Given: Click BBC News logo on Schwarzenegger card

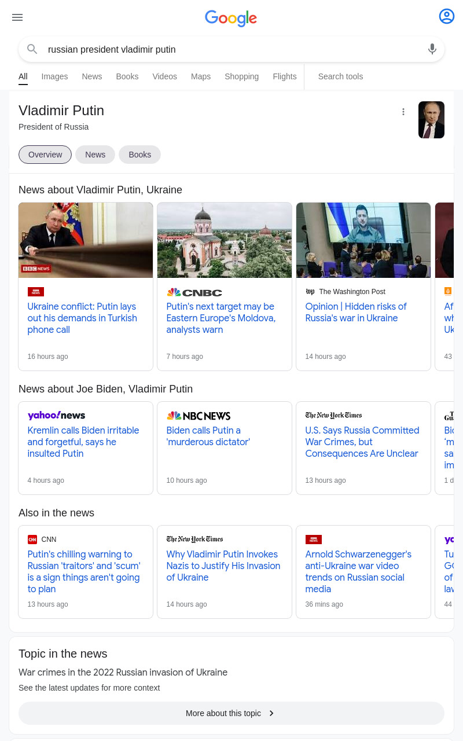Looking at the screenshot, I should (x=314, y=540).
